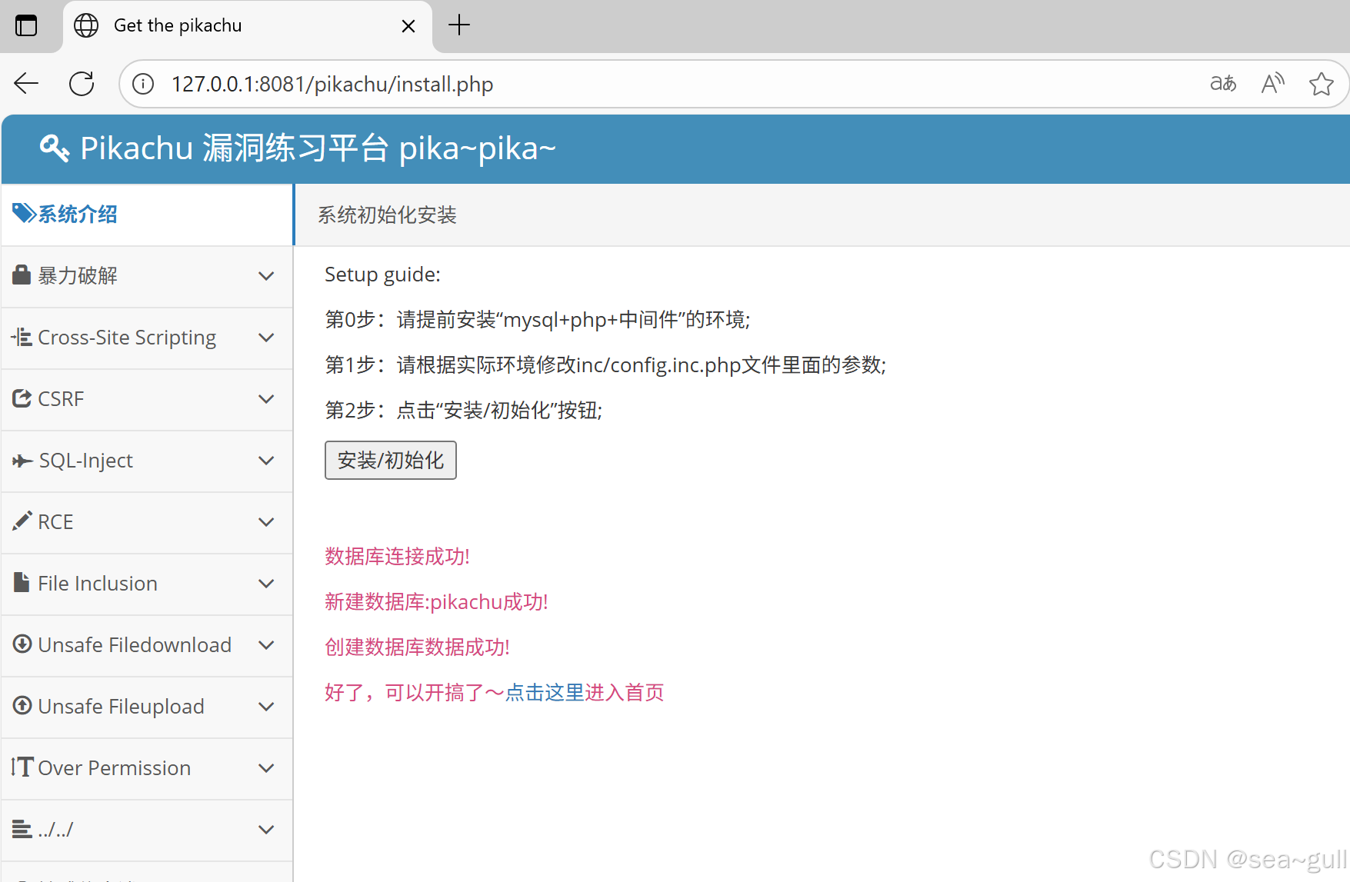The height and width of the screenshot is (882, 1350).
Task: Click the File Inclusion file icon
Action: (x=22, y=582)
